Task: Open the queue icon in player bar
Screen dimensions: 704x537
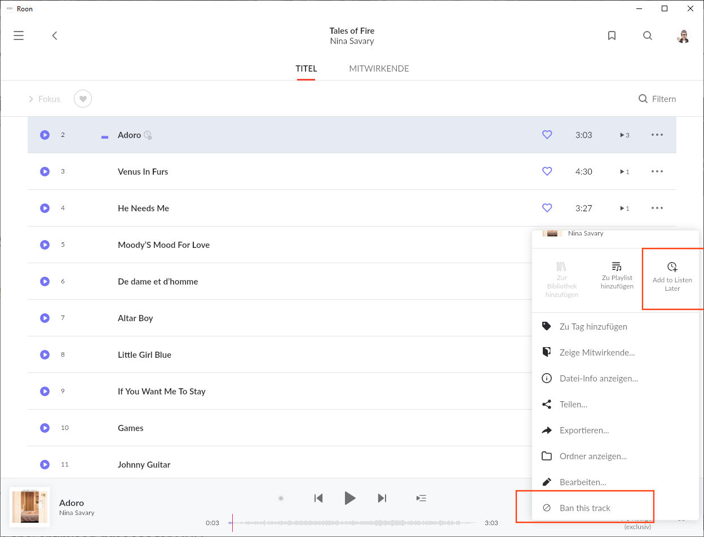Action: click(x=421, y=498)
